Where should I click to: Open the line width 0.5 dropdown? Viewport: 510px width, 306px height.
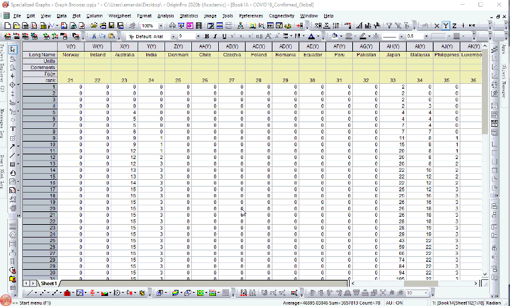point(425,36)
